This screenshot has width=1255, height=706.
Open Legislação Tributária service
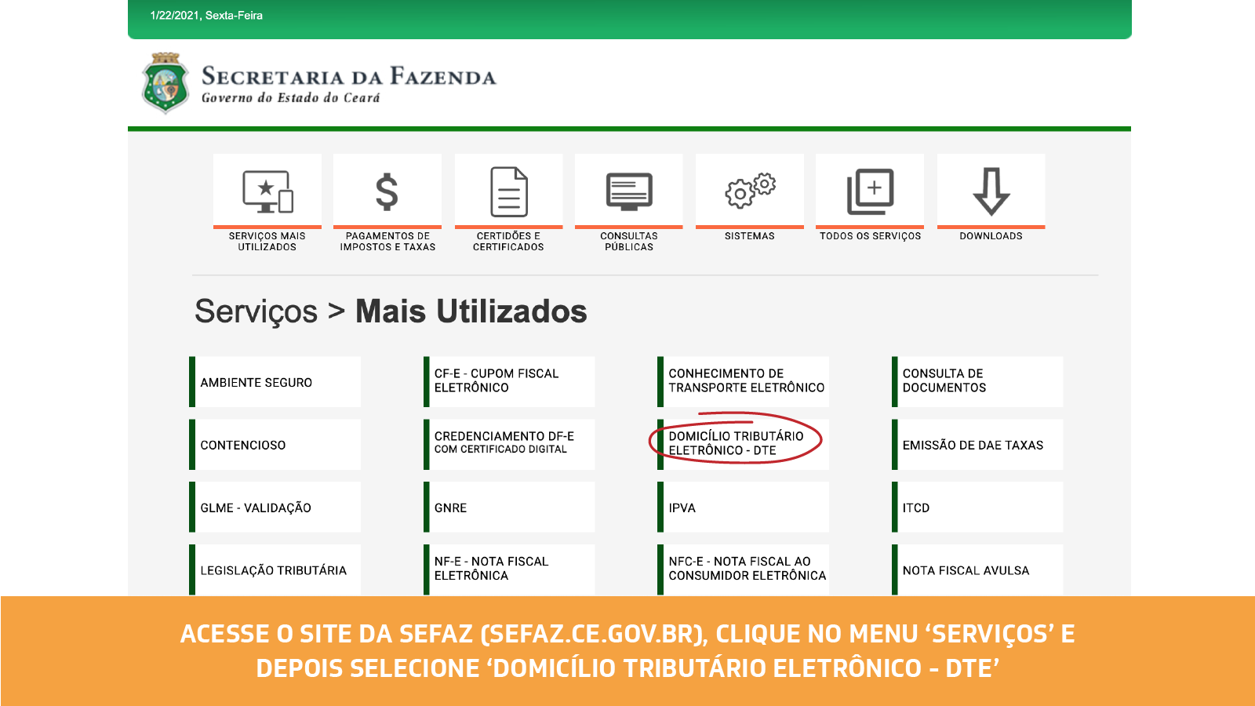coord(275,570)
